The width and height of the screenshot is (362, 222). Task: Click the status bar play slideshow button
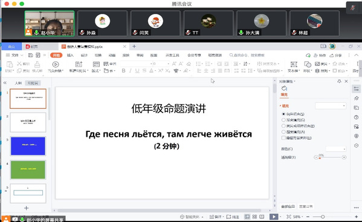pyautogui.click(x=274, y=217)
